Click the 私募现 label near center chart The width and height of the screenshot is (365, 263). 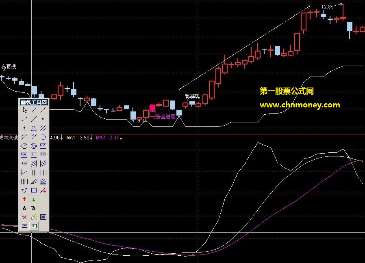tap(193, 96)
